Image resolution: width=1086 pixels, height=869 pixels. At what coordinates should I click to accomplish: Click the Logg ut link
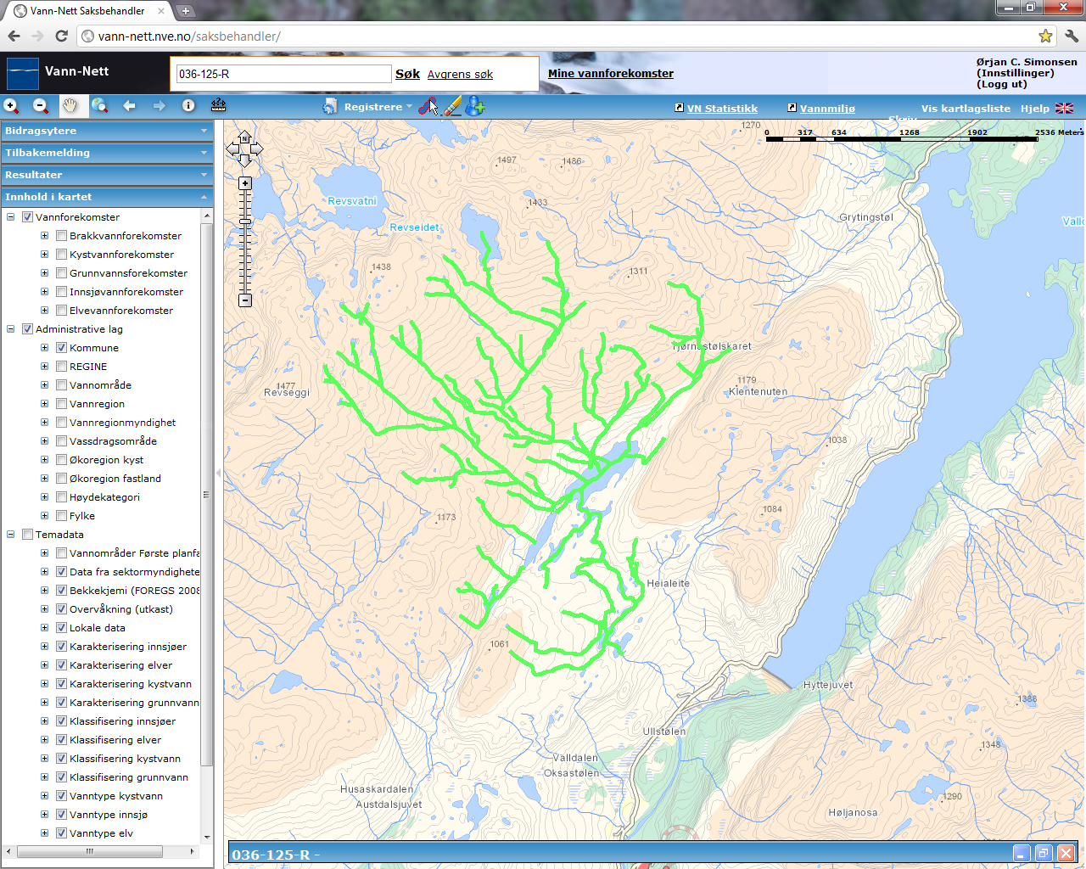click(x=1002, y=84)
